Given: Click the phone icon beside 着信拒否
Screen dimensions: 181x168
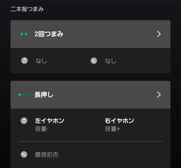Looking at the screenshot, I should coord(24,154).
